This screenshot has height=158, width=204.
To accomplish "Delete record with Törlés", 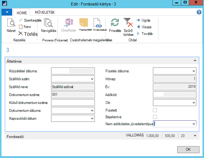I will click(28, 34).
